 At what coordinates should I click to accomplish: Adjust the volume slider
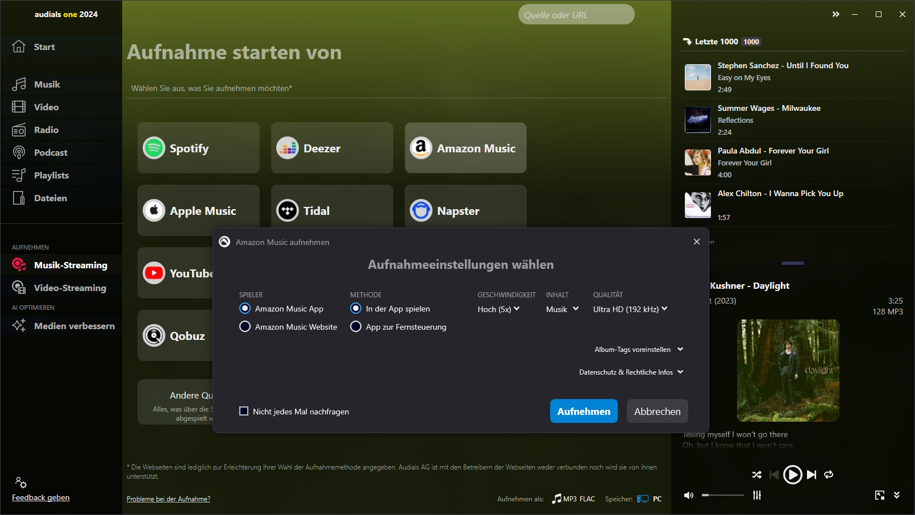coord(723,496)
